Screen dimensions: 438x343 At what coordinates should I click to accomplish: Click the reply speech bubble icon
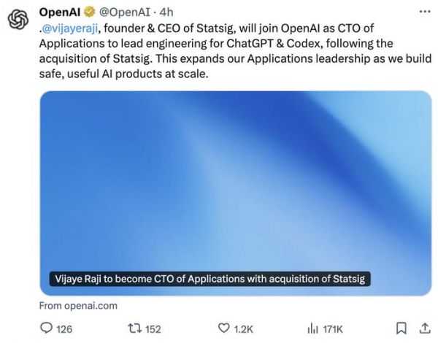pos(46,328)
